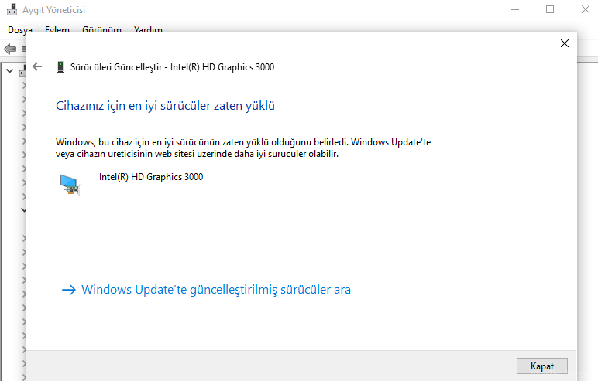The height and width of the screenshot is (381, 598).
Task: Click the Back toolbar arrow in Aygıt Yöneticisi
Action: click(x=10, y=49)
